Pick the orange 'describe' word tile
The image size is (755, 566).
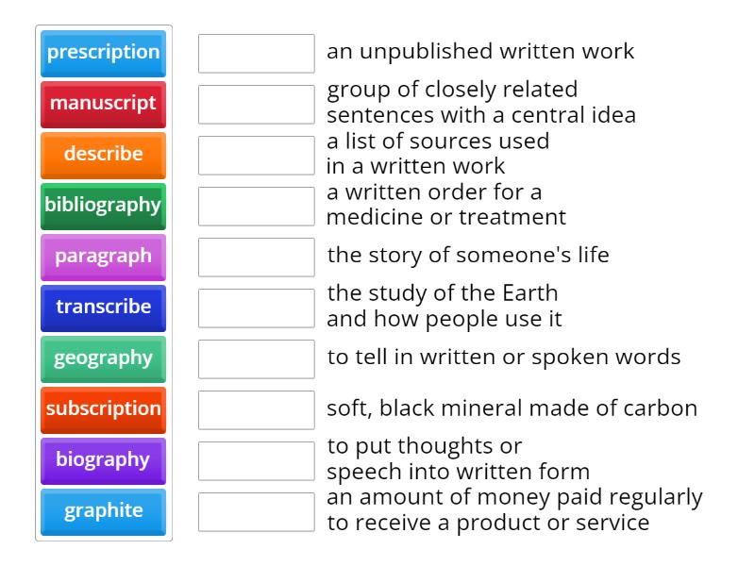pyautogui.click(x=104, y=155)
